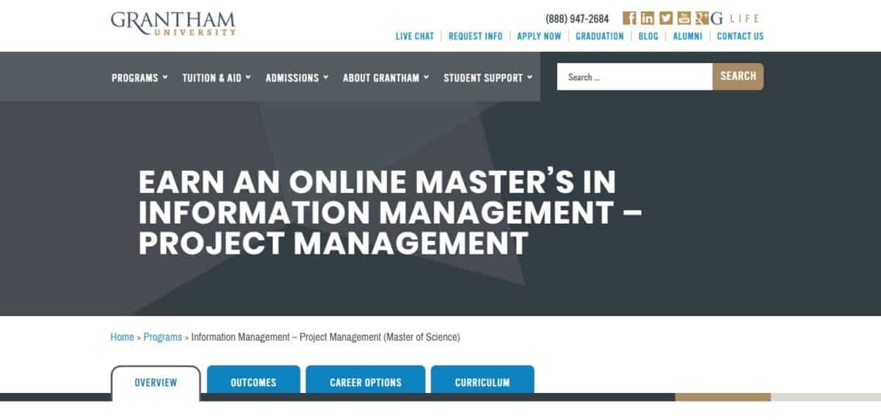Open the Live Chat link
The width and height of the screenshot is (881, 420).
[415, 36]
